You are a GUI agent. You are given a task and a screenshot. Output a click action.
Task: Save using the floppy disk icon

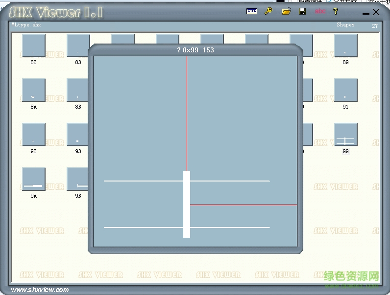(x=302, y=11)
